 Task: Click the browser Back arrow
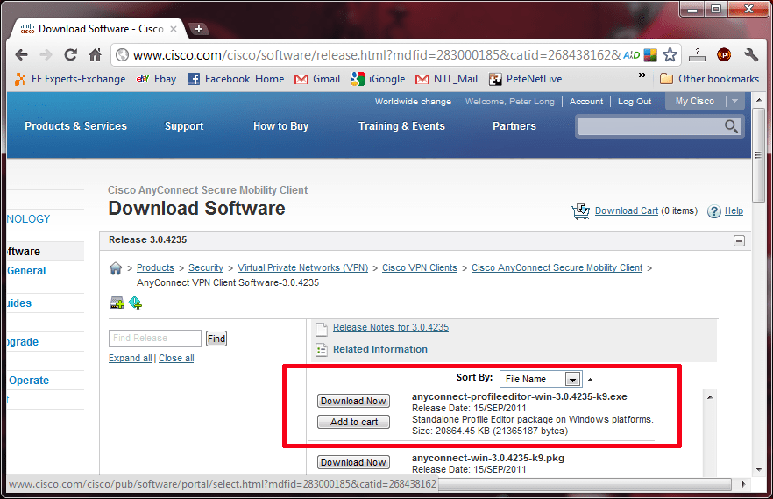coord(21,54)
